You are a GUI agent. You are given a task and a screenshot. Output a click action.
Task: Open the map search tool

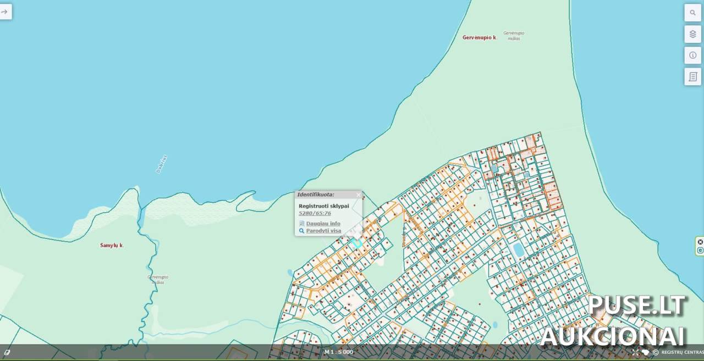click(x=692, y=13)
